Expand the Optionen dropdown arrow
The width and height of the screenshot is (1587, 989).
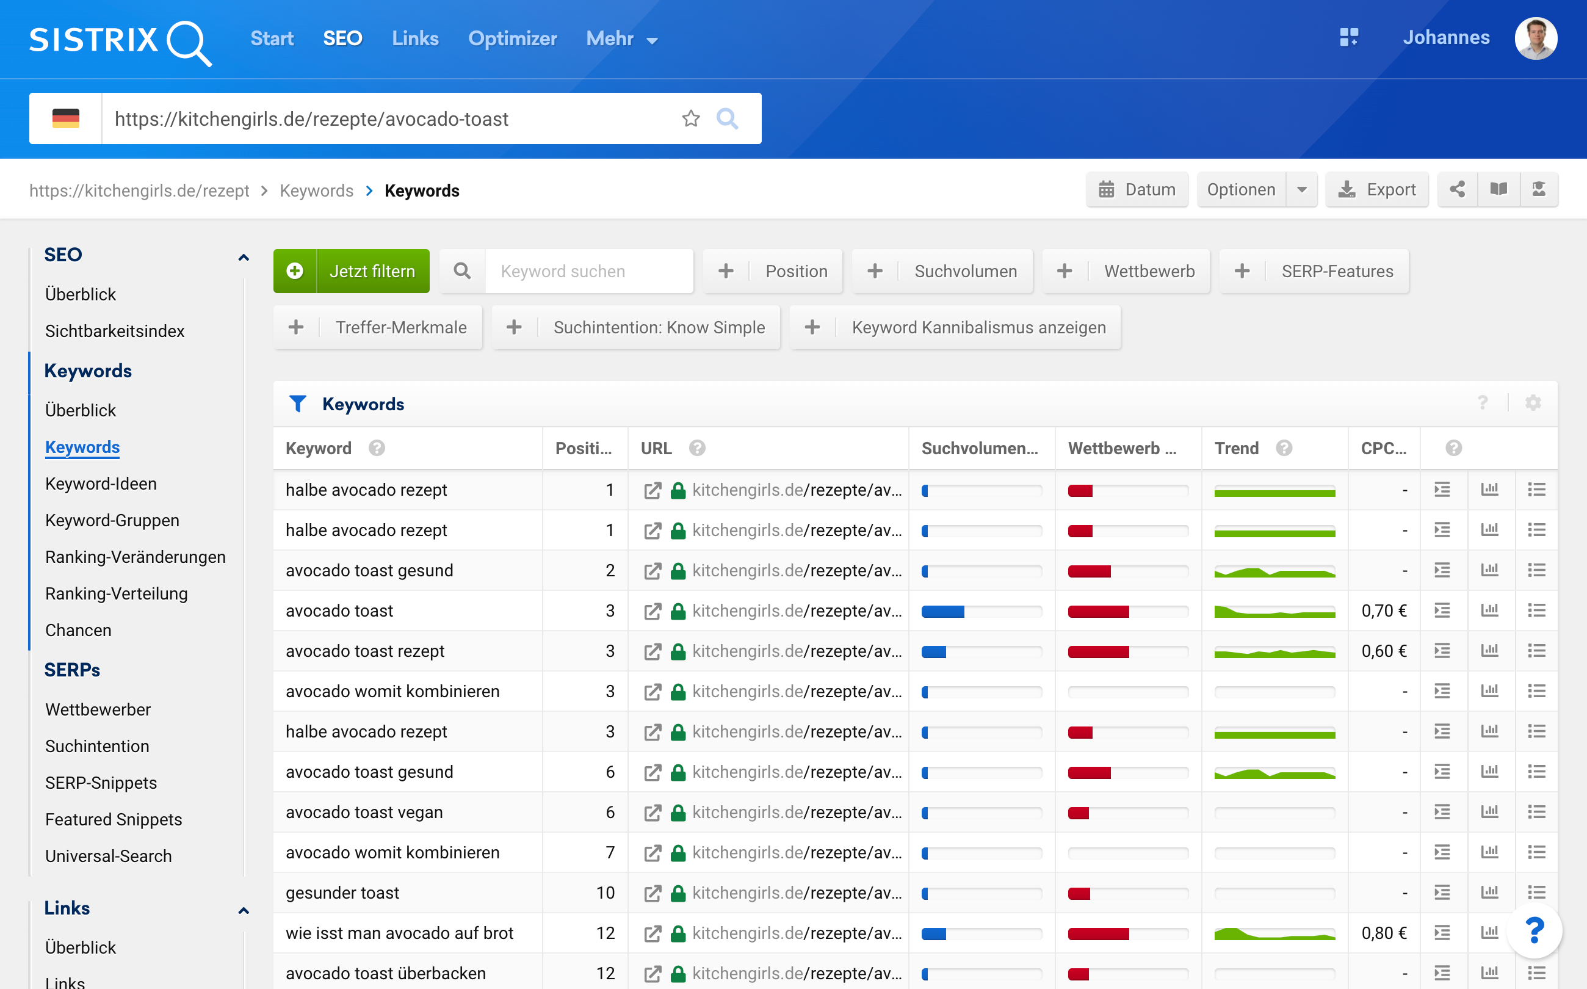[x=1301, y=190]
